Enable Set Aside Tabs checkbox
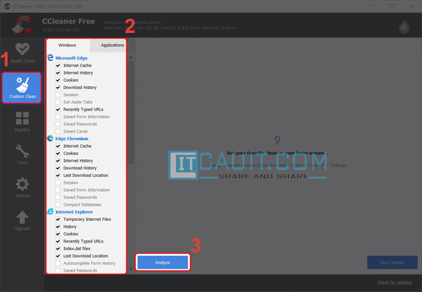This screenshot has height=292, width=422. 58,102
